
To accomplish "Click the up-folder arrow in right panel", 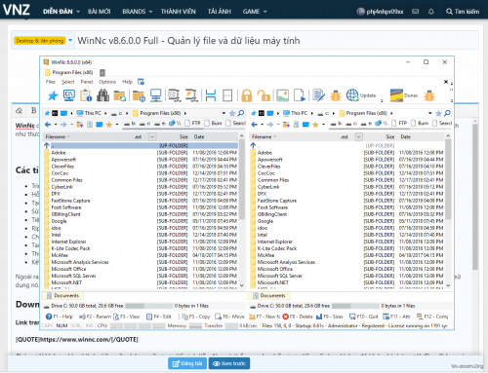I will click(x=253, y=145).
